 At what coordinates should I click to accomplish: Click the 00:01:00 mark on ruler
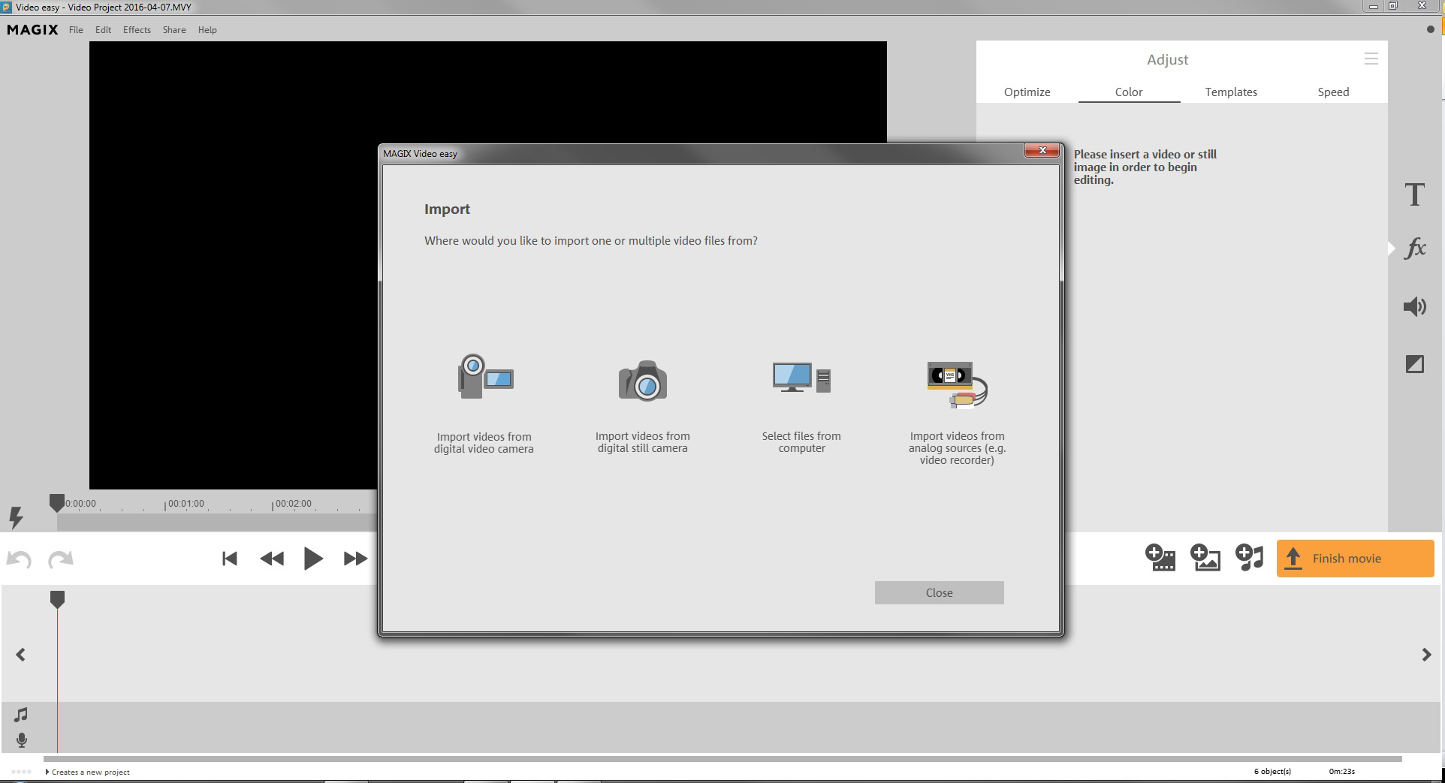186,504
